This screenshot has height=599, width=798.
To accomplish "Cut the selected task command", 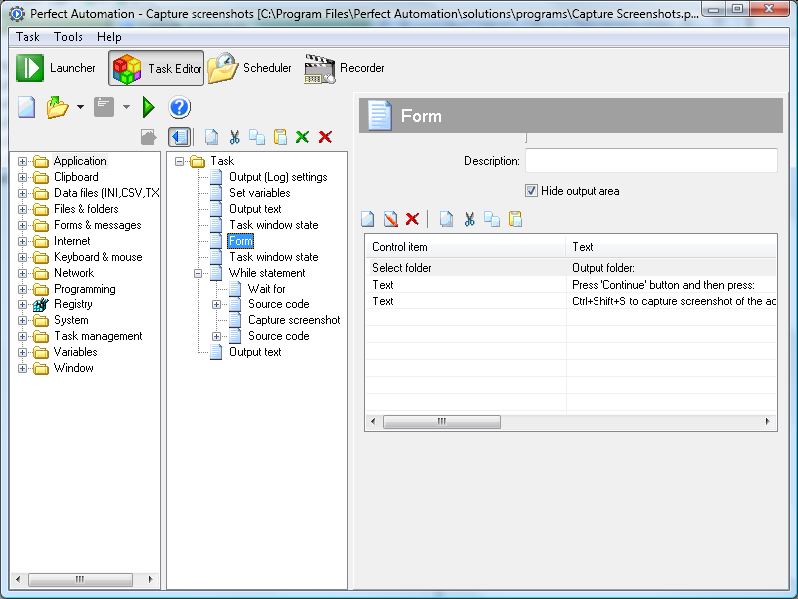I will (x=234, y=137).
